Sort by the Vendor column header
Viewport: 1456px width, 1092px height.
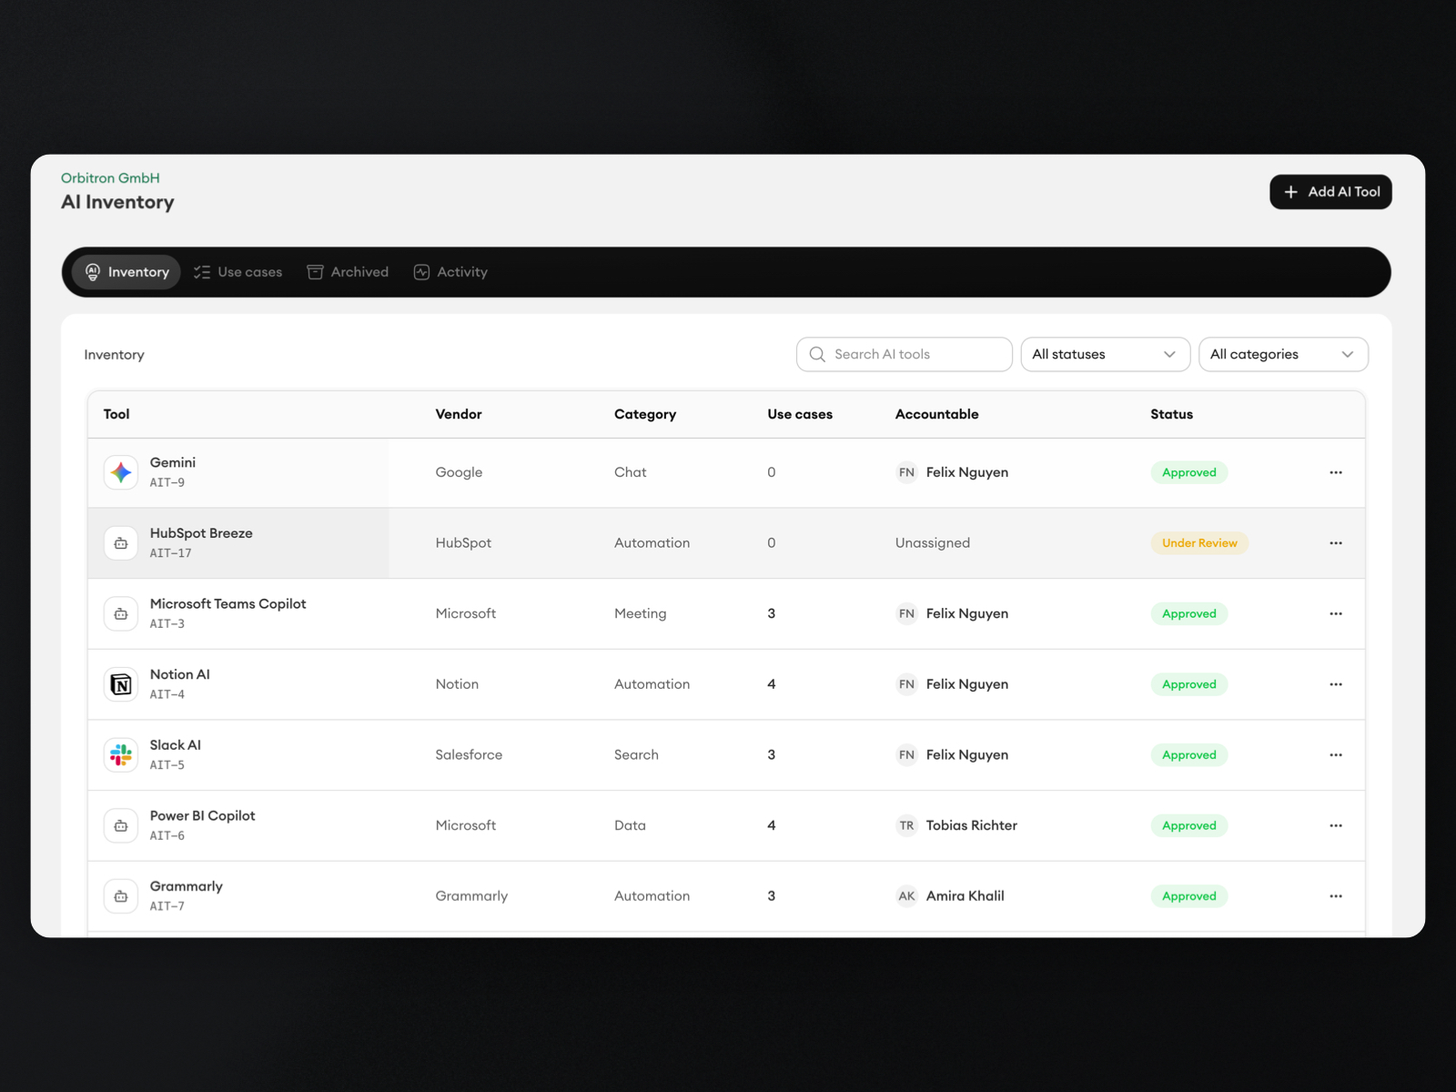(x=459, y=414)
